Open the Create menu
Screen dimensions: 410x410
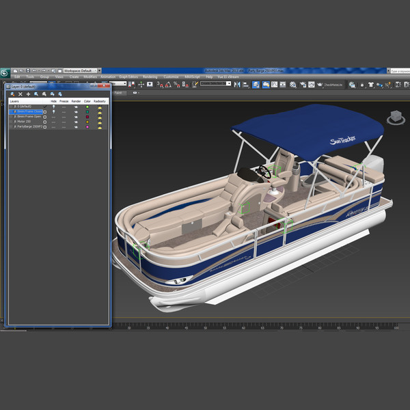point(74,77)
